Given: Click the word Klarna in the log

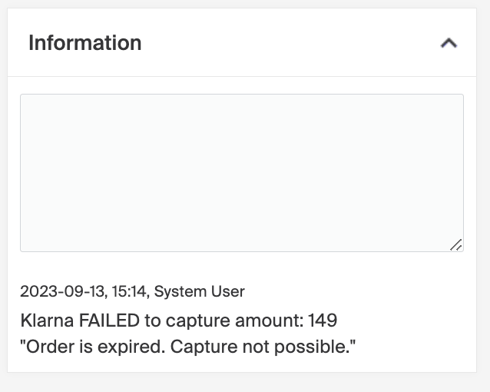Looking at the screenshot, I should tap(45, 320).
